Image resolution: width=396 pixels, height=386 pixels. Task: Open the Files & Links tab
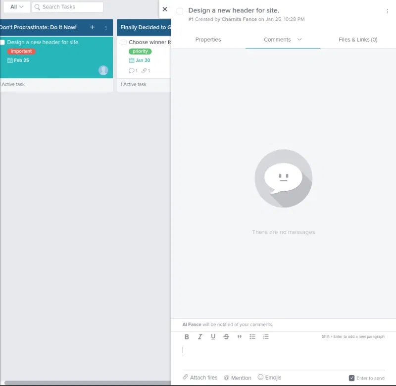pos(358,40)
